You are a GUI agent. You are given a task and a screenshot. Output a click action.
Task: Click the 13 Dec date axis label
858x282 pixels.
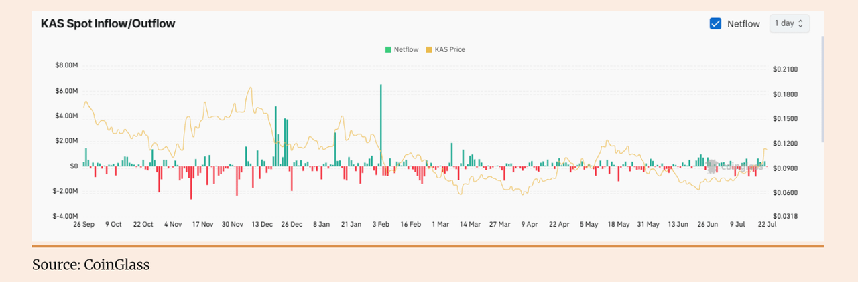[x=263, y=225]
